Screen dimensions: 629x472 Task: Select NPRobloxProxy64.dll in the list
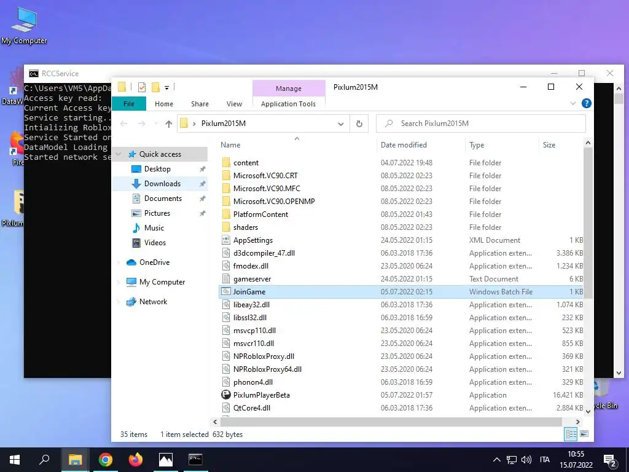[x=267, y=369]
